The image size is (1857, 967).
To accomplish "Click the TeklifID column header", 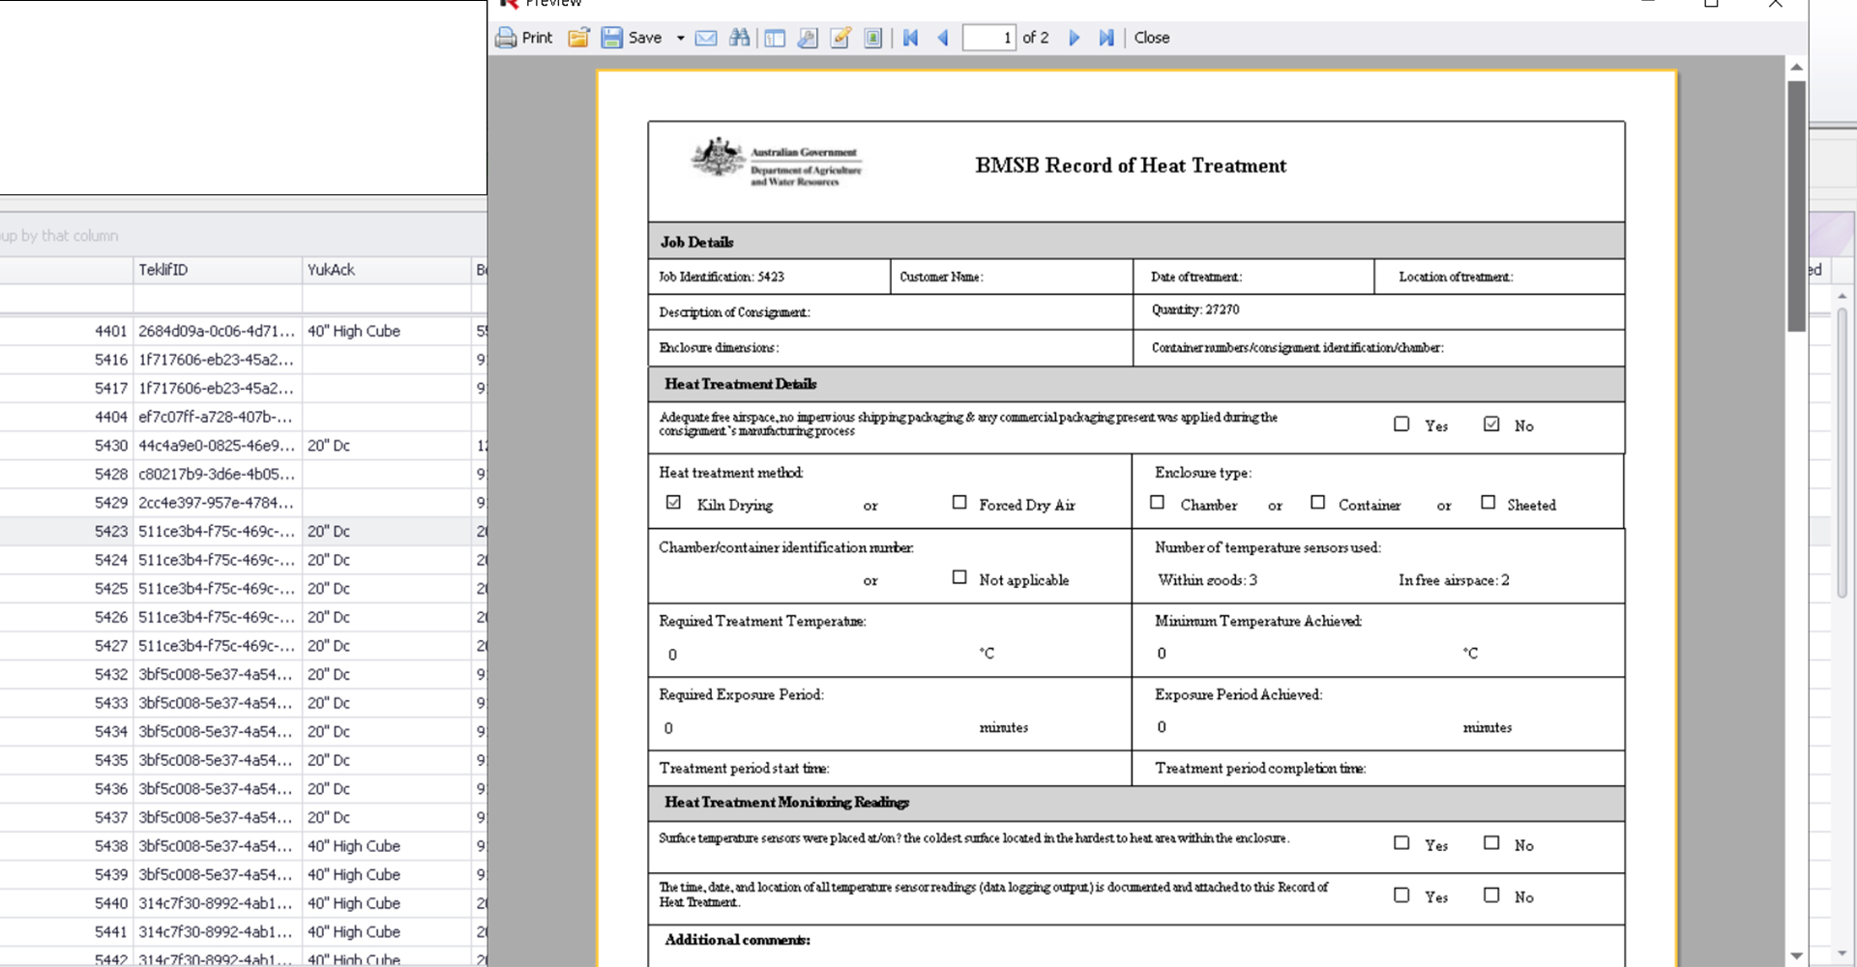I will point(218,270).
